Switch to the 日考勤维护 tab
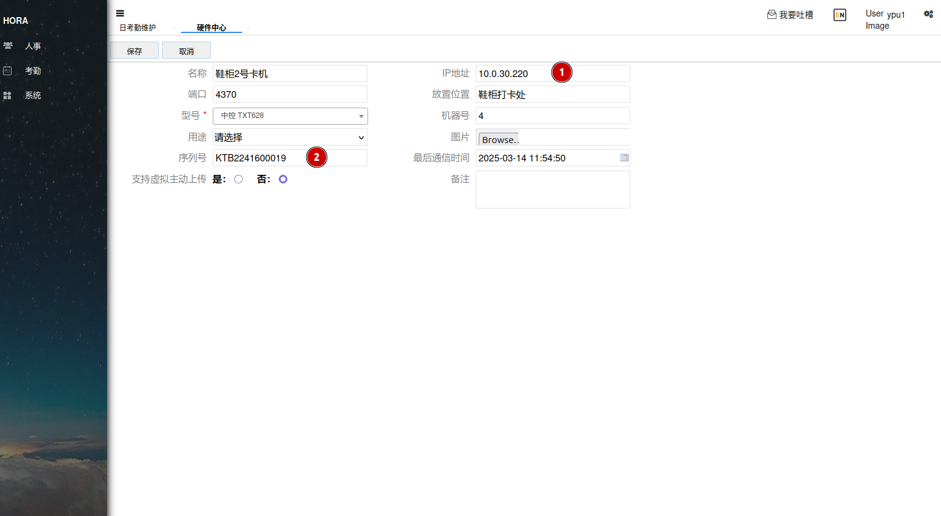Screen dimensions: 941x516 (x=138, y=28)
